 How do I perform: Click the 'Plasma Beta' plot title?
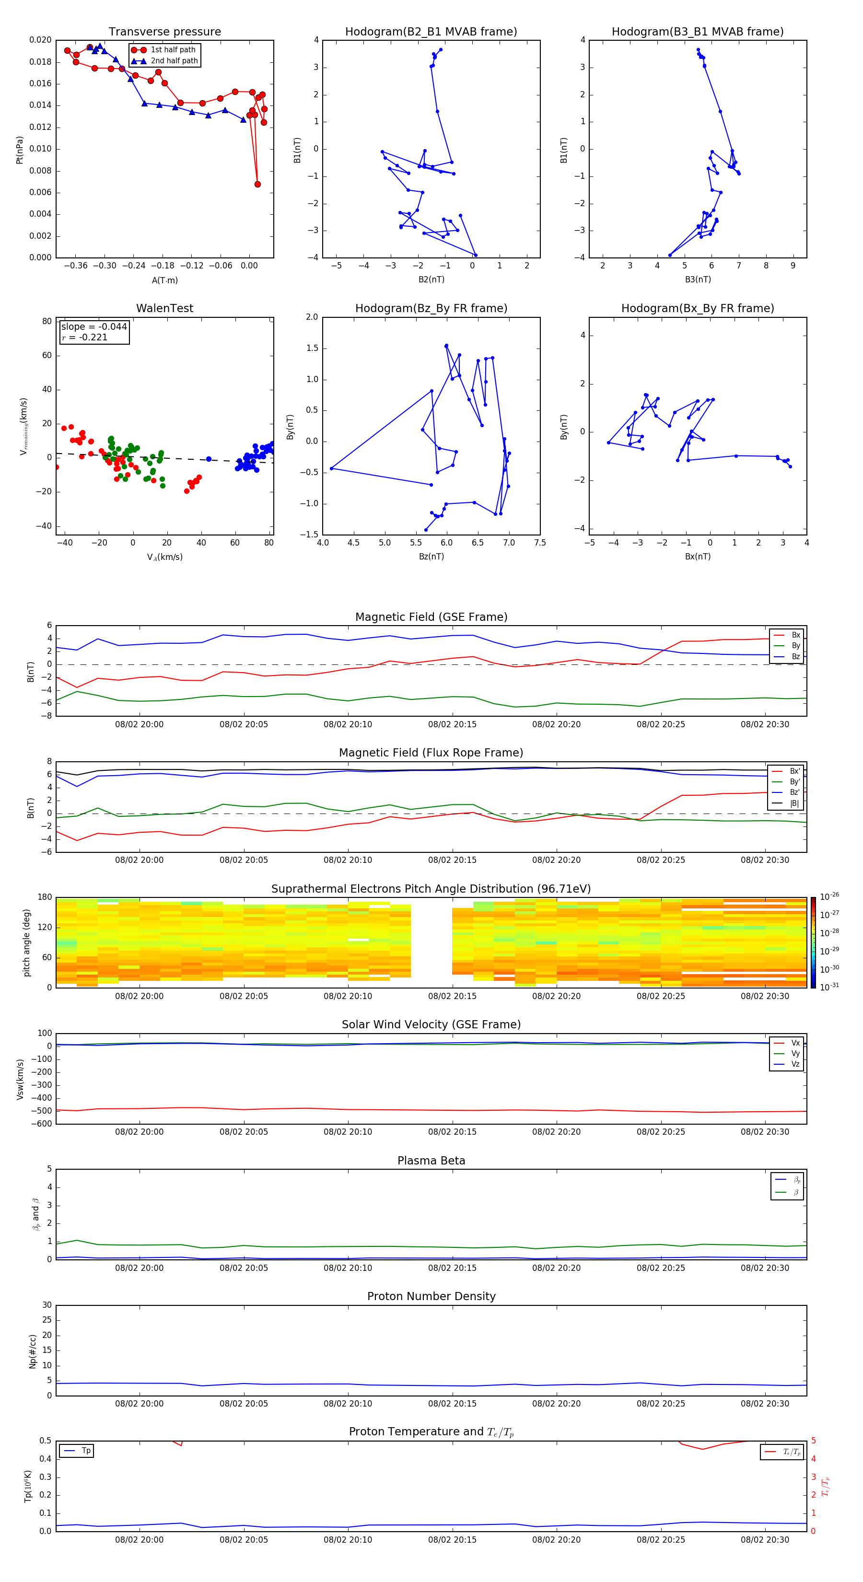click(431, 1161)
